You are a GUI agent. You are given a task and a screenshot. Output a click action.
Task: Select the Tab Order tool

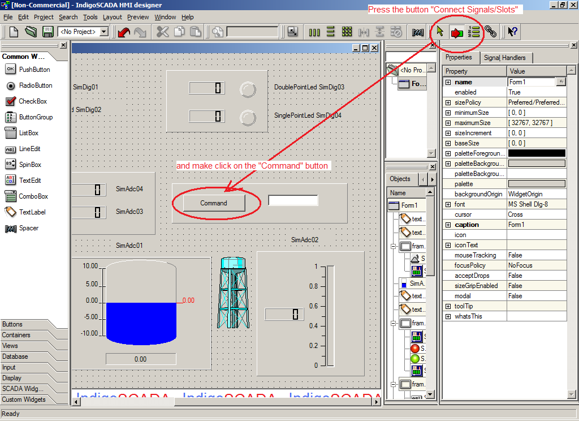[x=473, y=32]
